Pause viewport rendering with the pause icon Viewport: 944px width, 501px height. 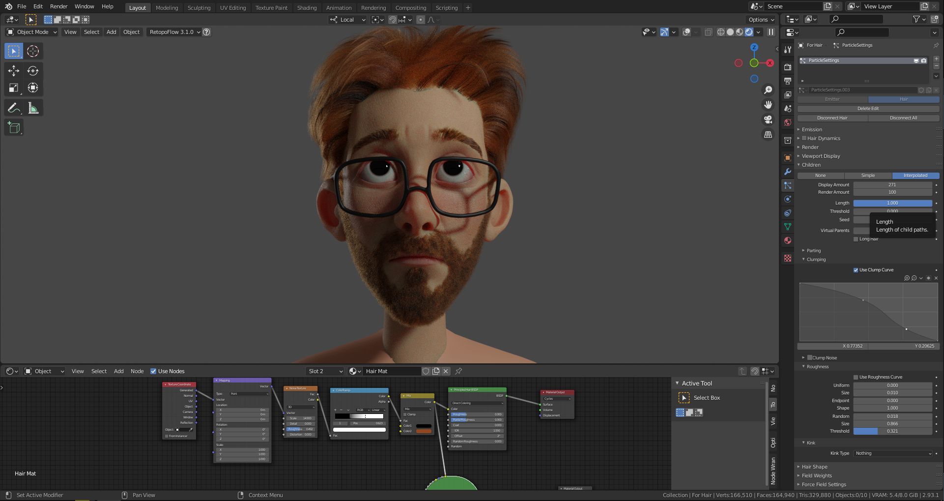pyautogui.click(x=771, y=32)
